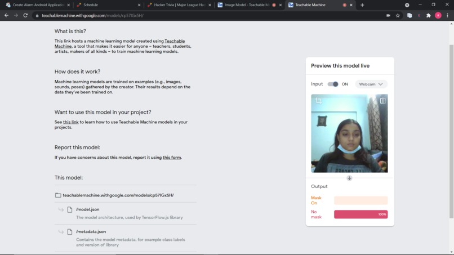454x255 pixels.
Task: Click the red K extension icon
Action: [419, 15]
